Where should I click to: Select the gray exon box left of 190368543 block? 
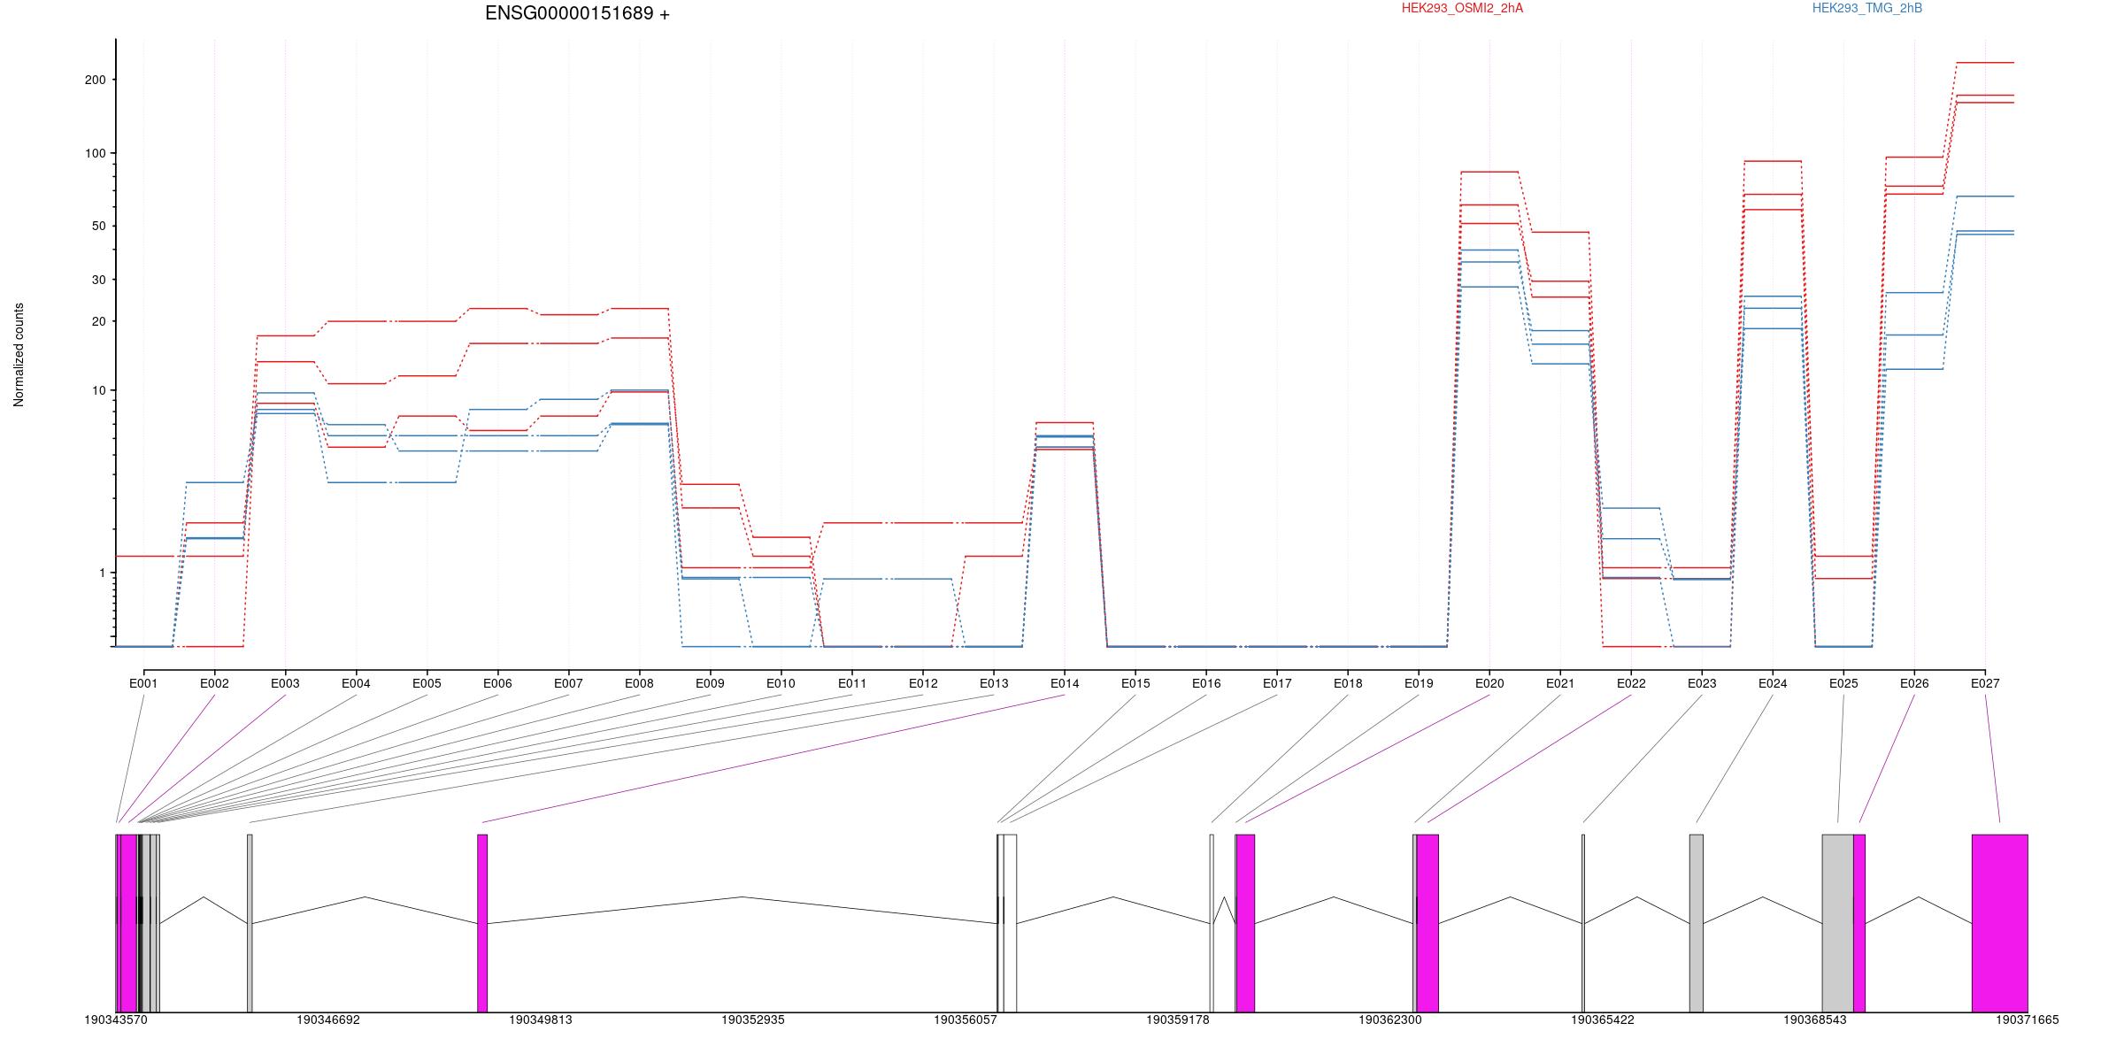[1697, 923]
